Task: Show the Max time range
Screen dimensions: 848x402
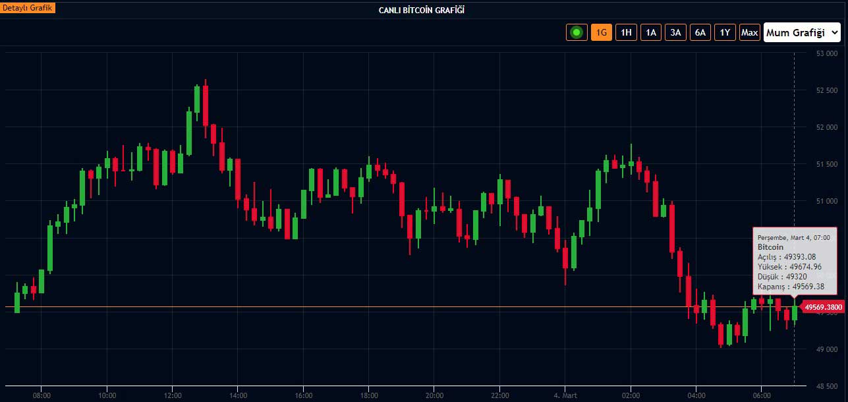Action: pos(750,32)
